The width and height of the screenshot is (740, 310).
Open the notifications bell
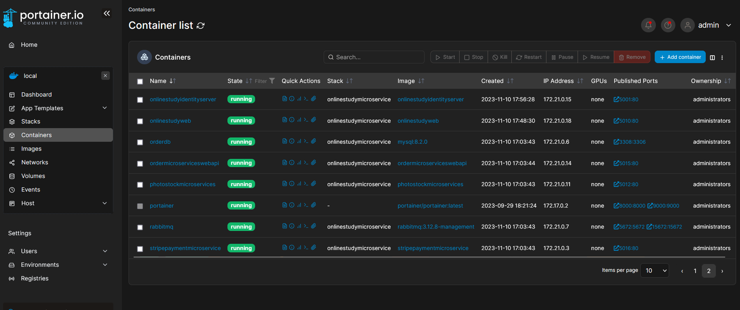point(648,25)
